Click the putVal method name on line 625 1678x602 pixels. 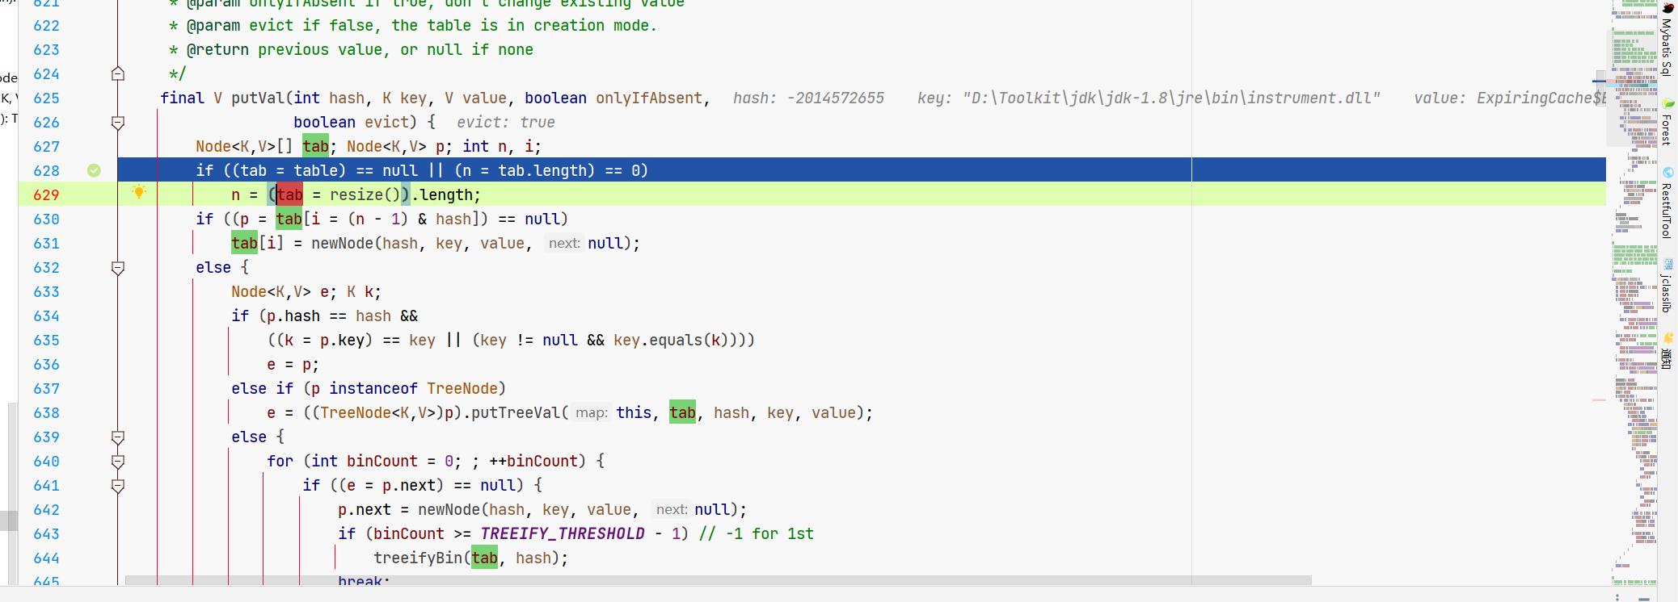[x=258, y=98]
